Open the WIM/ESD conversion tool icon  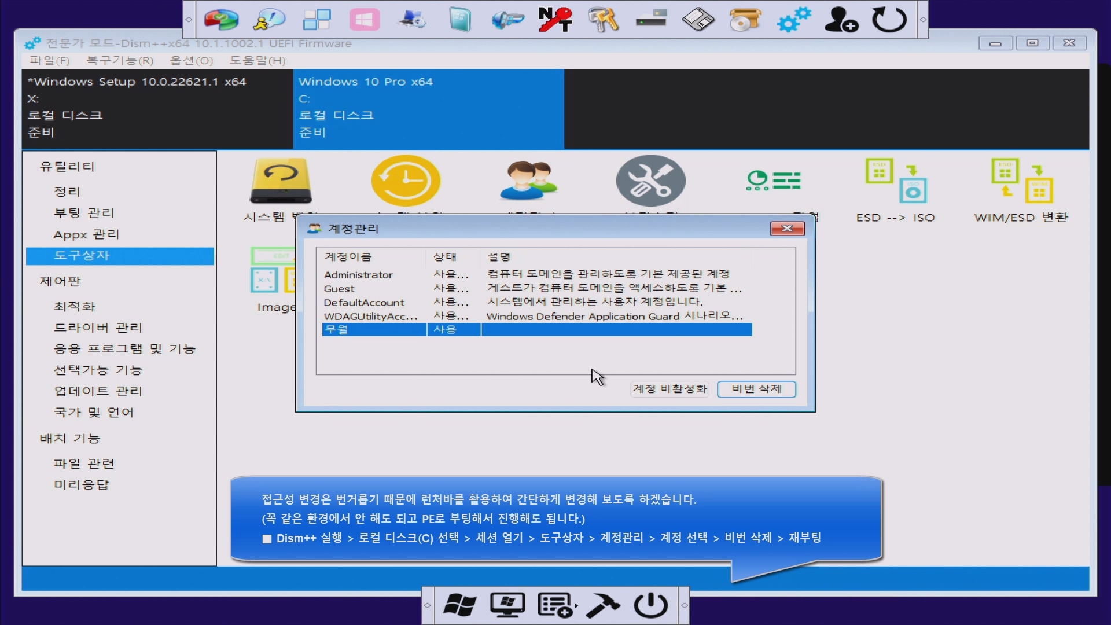click(1021, 181)
